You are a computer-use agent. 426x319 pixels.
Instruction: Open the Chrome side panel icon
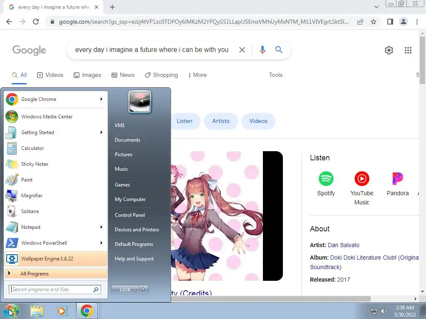[x=390, y=22]
